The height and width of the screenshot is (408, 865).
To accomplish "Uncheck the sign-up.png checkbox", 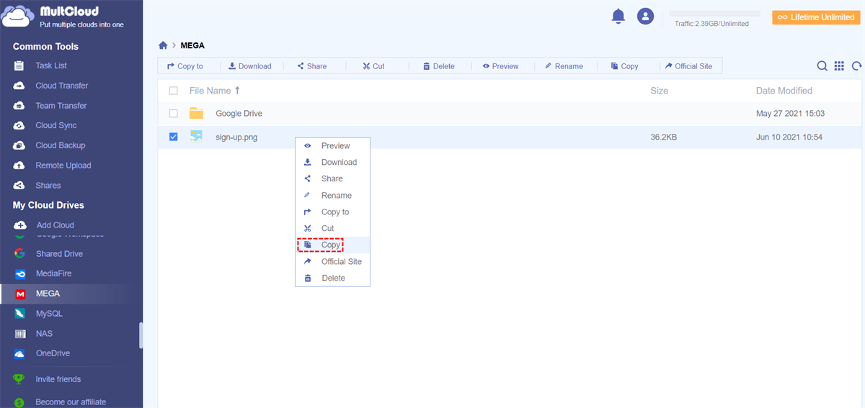I will point(173,137).
